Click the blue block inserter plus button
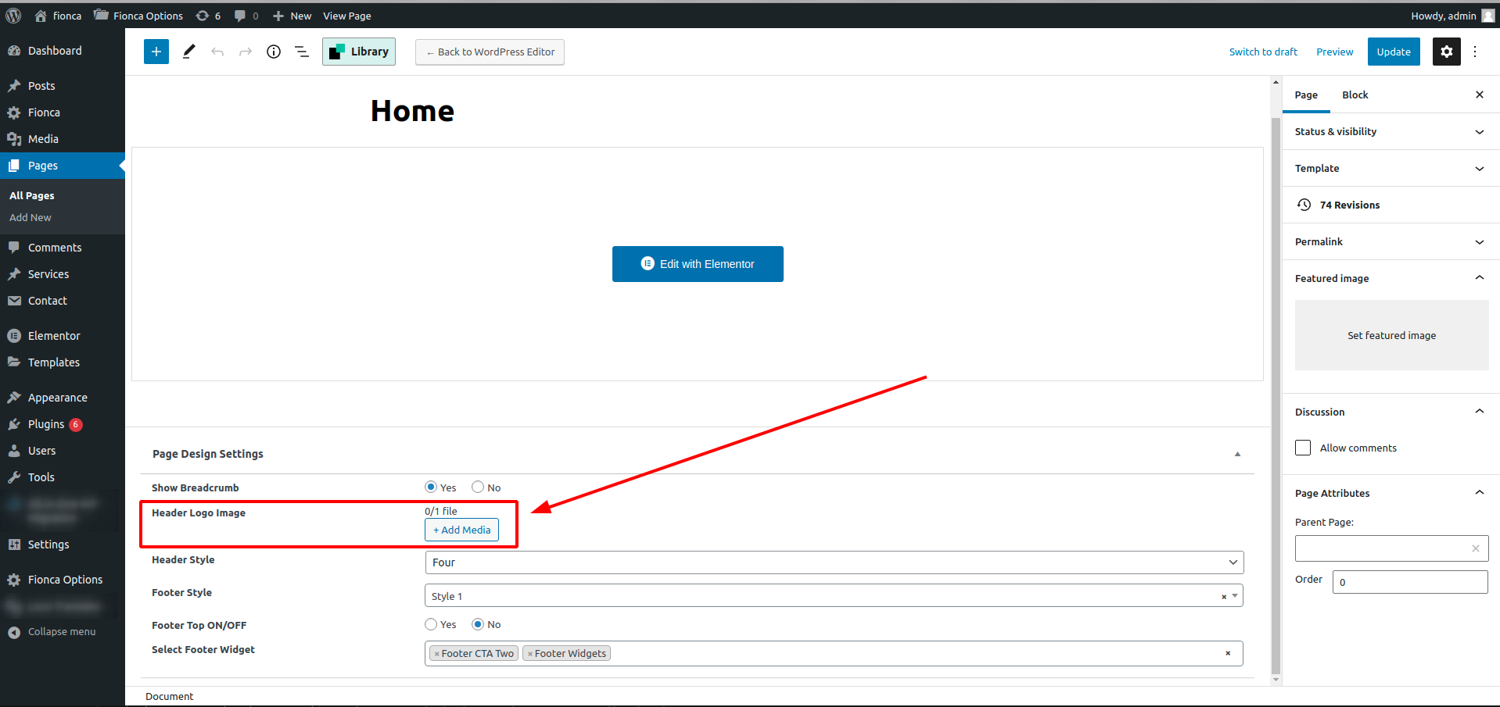The height and width of the screenshot is (707, 1500). click(x=156, y=52)
